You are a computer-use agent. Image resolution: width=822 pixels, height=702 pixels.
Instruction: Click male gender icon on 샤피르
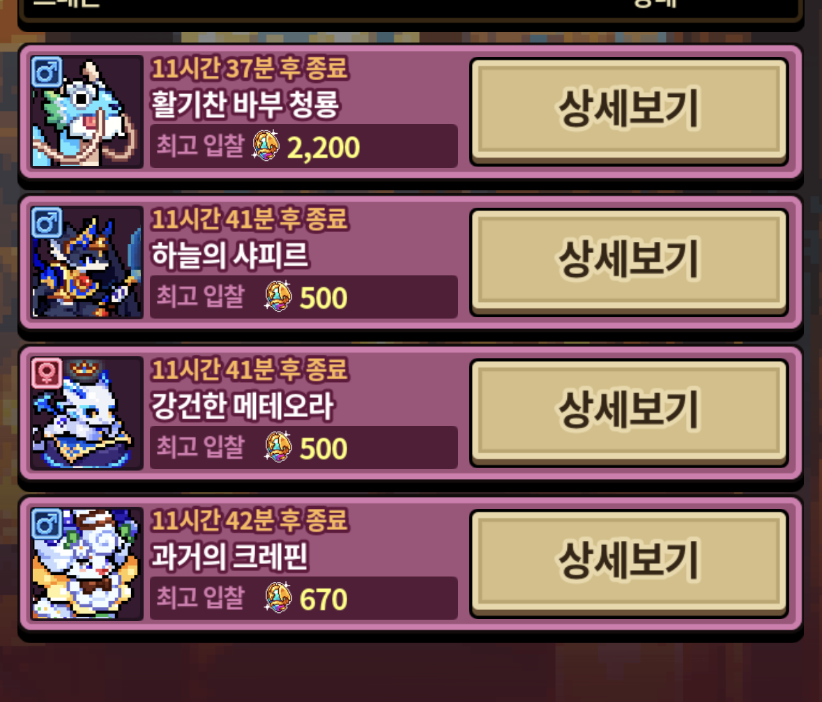coord(47,222)
